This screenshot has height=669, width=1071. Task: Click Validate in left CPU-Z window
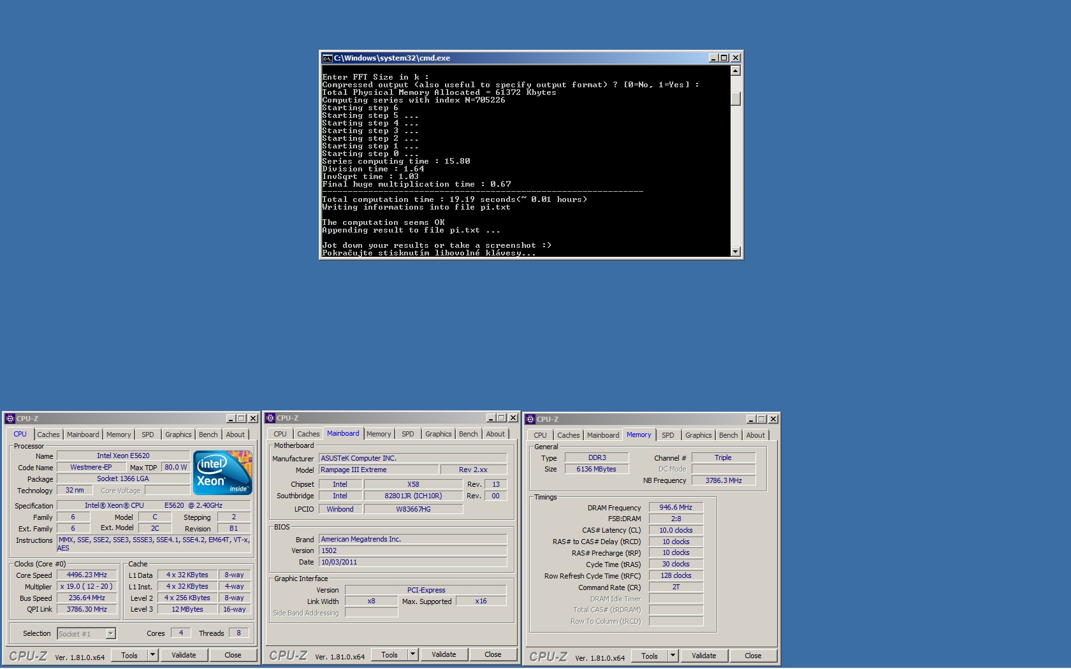pyautogui.click(x=184, y=655)
